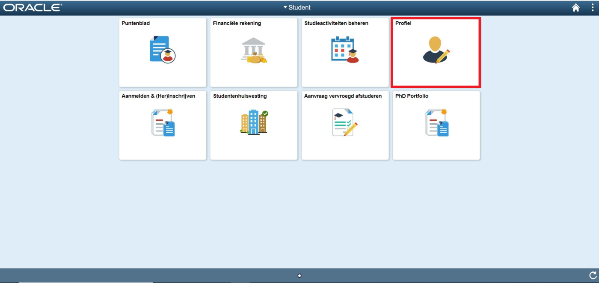
Task: Click the Profiel tile title text
Action: (403, 23)
